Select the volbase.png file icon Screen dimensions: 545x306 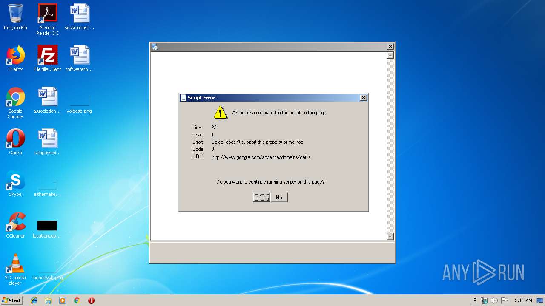point(79,105)
